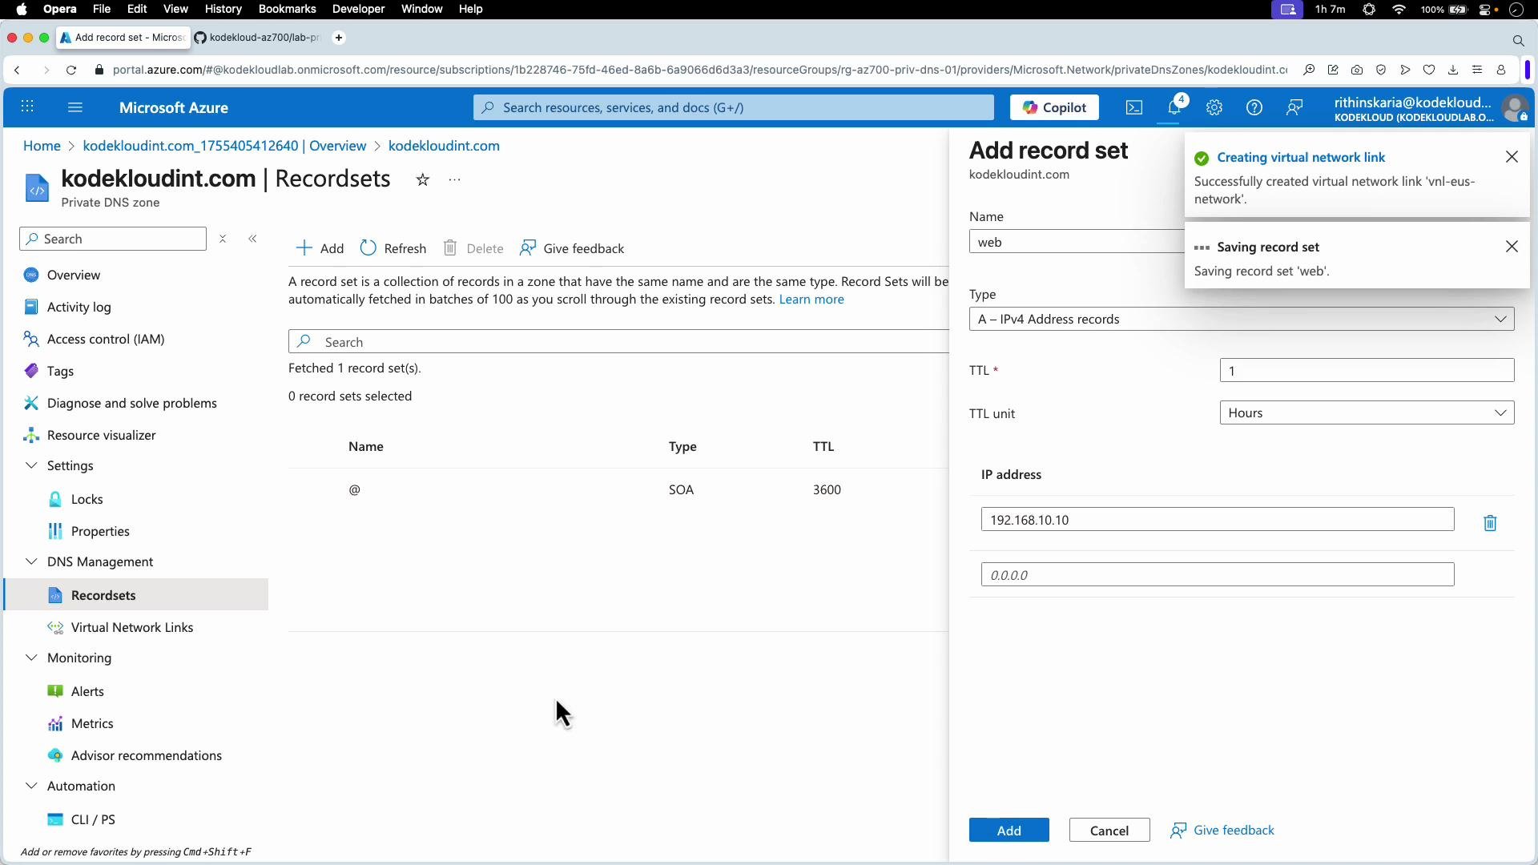Open the TTL unit dropdown
This screenshot has height=865, width=1538.
coord(1367,413)
